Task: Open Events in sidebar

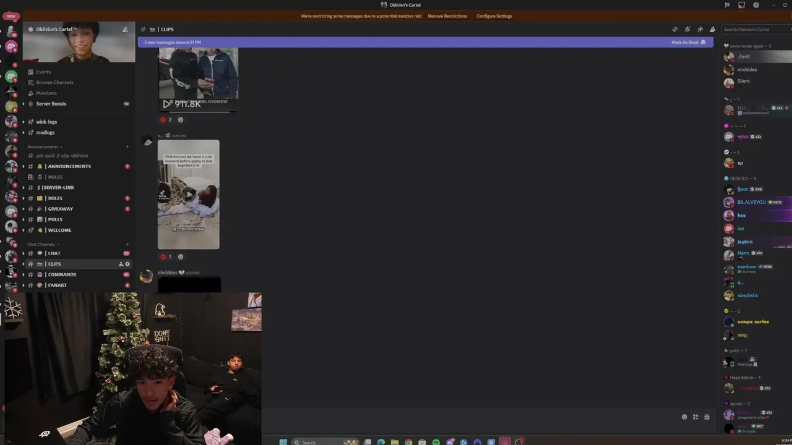Action: click(x=43, y=72)
